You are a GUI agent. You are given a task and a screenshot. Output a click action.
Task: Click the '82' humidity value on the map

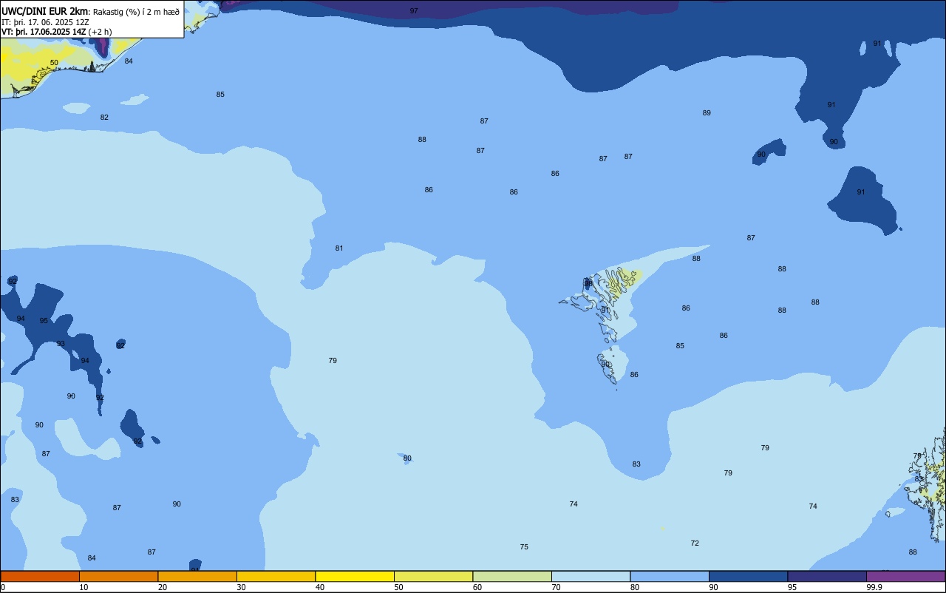(x=104, y=118)
